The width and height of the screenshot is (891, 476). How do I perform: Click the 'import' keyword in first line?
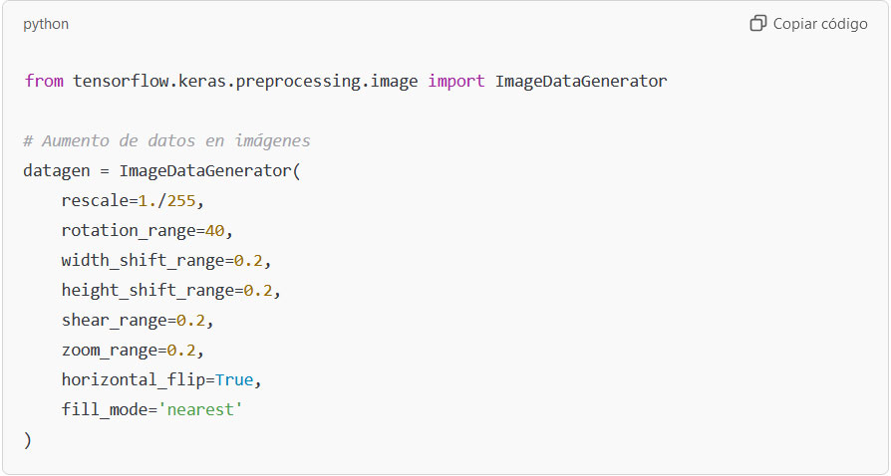(456, 81)
